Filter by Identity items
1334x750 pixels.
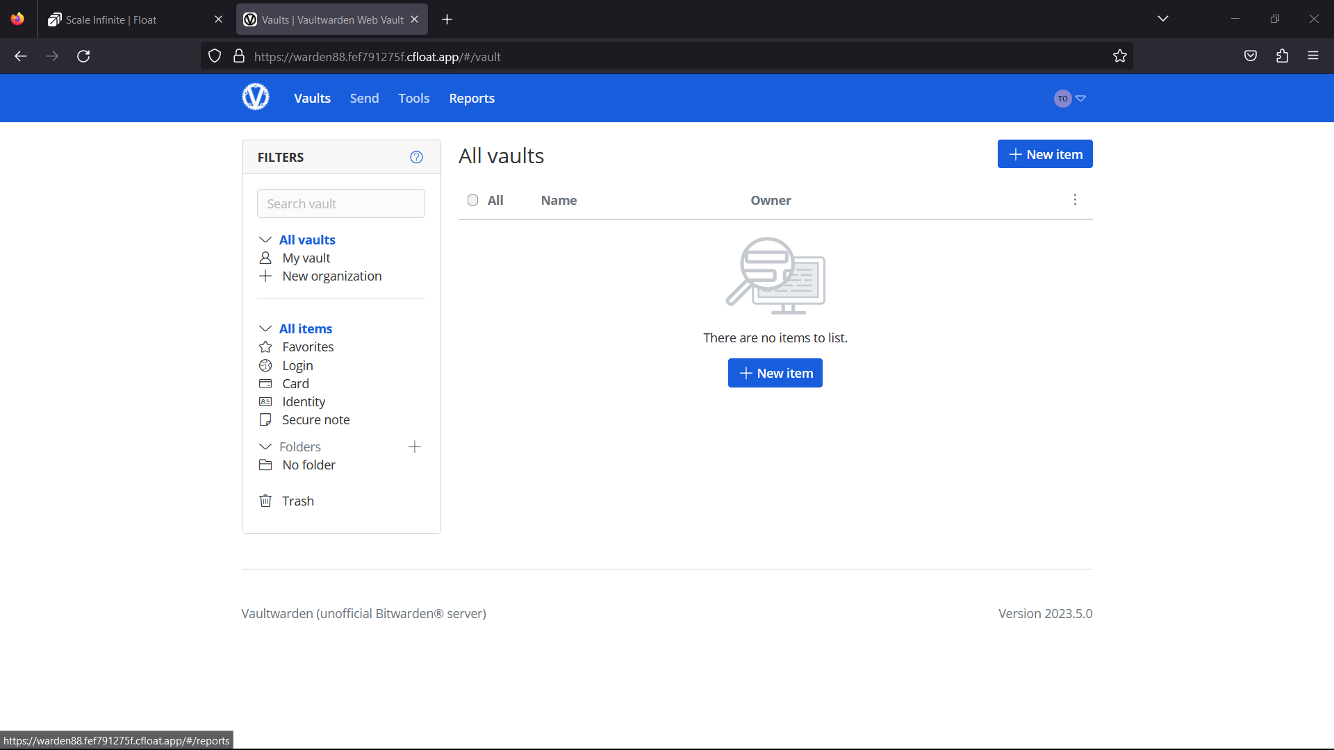(304, 401)
